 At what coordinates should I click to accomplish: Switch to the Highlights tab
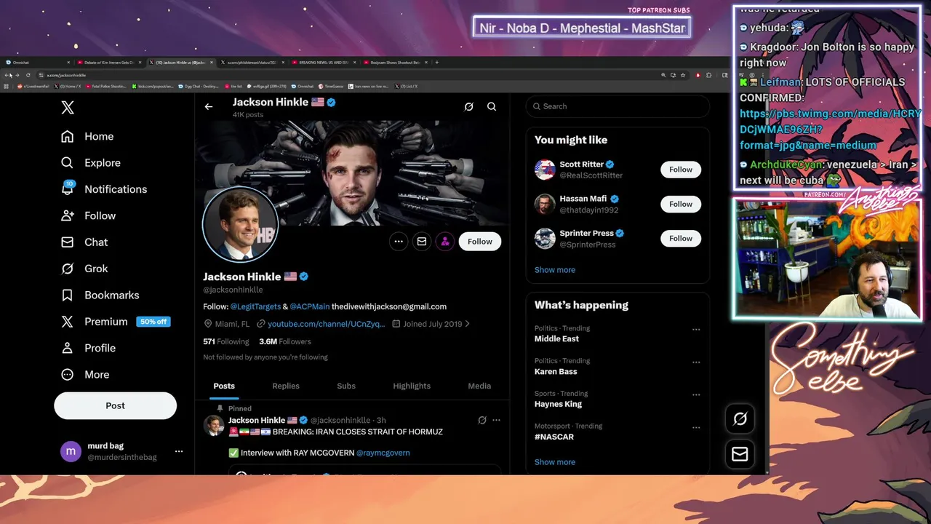[x=412, y=386]
